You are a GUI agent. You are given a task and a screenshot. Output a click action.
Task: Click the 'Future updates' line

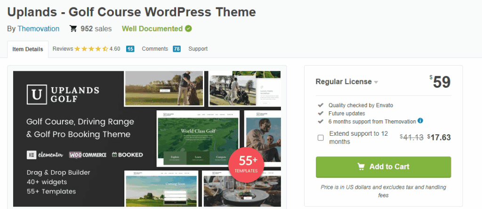(347, 113)
